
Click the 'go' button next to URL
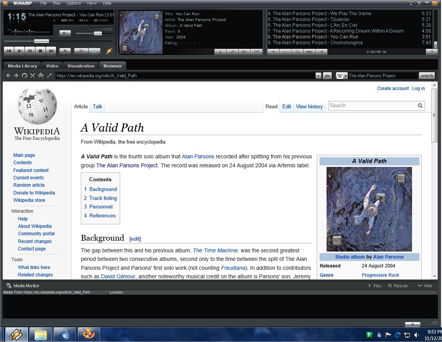click(x=327, y=76)
